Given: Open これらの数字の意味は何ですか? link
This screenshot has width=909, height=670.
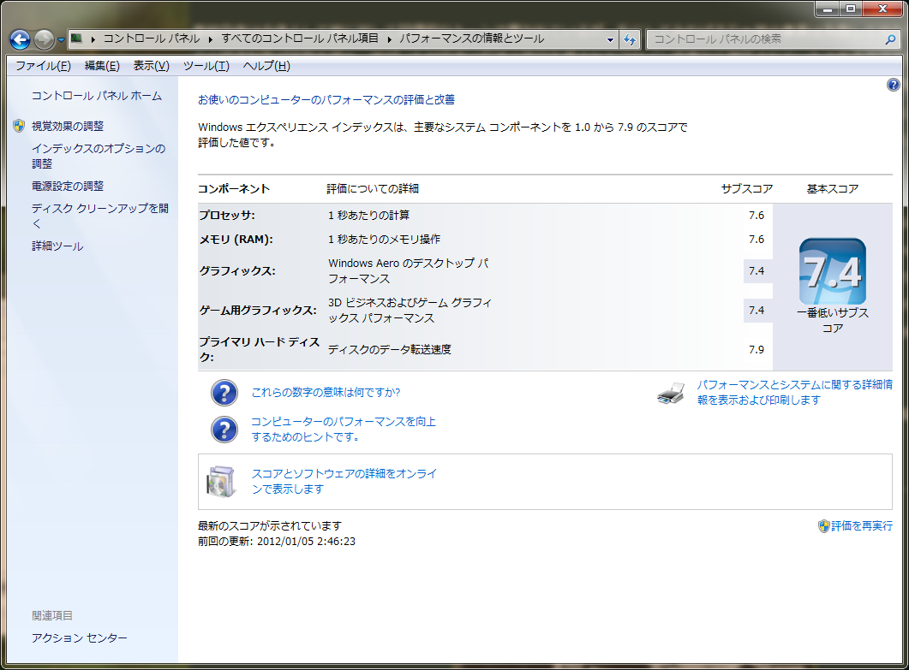Looking at the screenshot, I should (326, 393).
